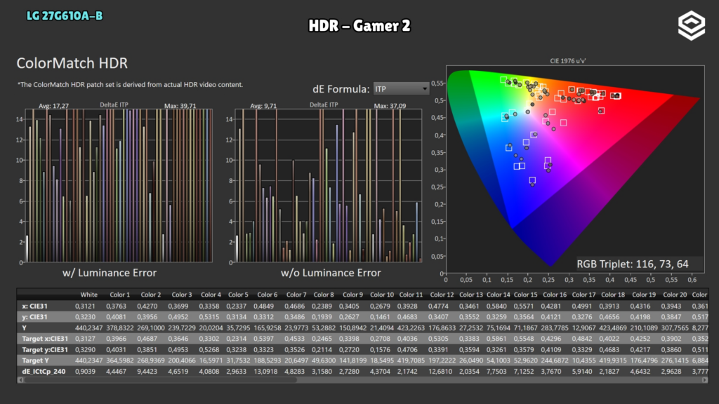This screenshot has width=719, height=404.
Task: Click the table scrollbar right arrow
Action: click(705, 380)
